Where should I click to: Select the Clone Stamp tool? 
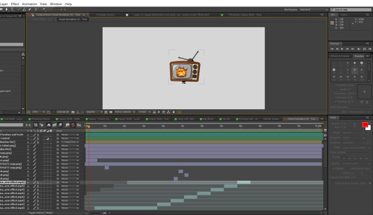click(x=24, y=9)
